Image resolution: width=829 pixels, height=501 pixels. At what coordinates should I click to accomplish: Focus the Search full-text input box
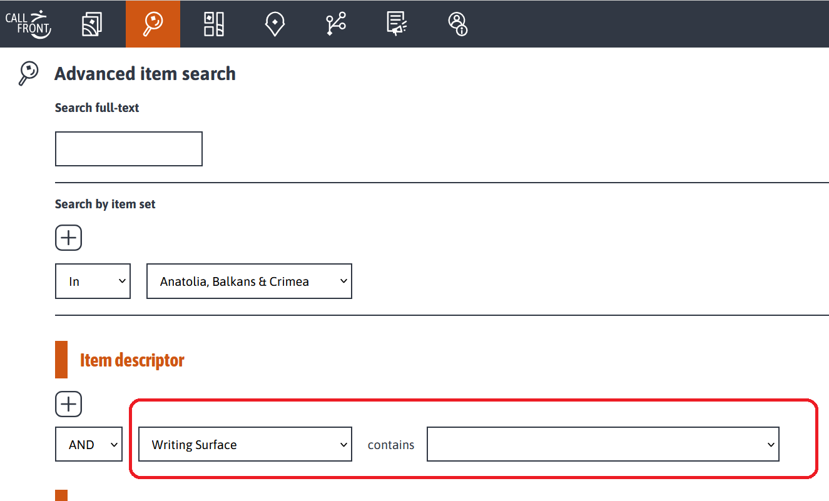click(x=129, y=149)
